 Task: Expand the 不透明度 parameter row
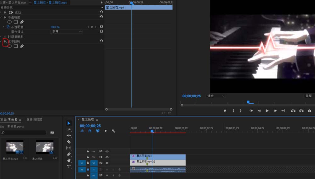click(x=3, y=27)
